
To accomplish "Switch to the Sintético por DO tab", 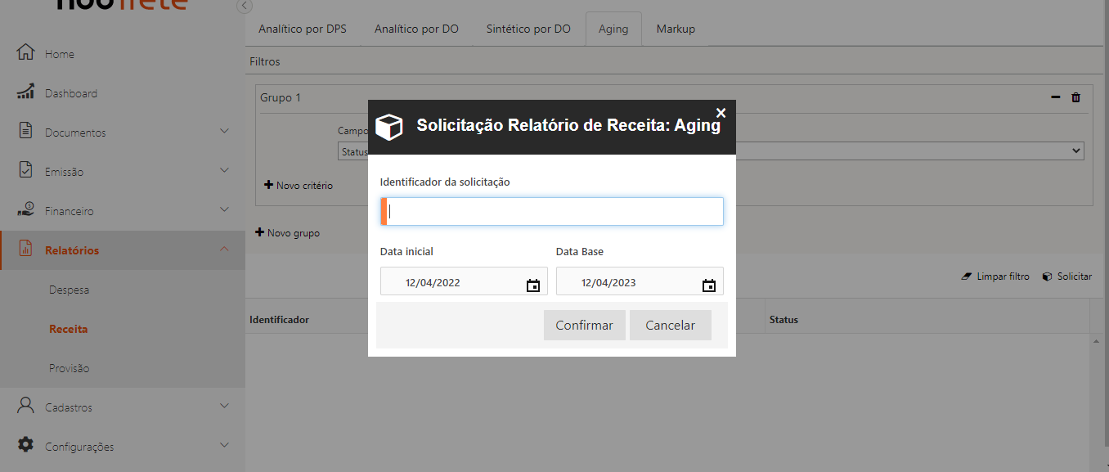I will click(x=528, y=29).
